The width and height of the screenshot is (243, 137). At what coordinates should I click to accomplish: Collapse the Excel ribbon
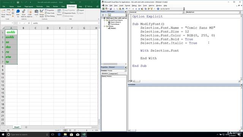pos(99,19)
